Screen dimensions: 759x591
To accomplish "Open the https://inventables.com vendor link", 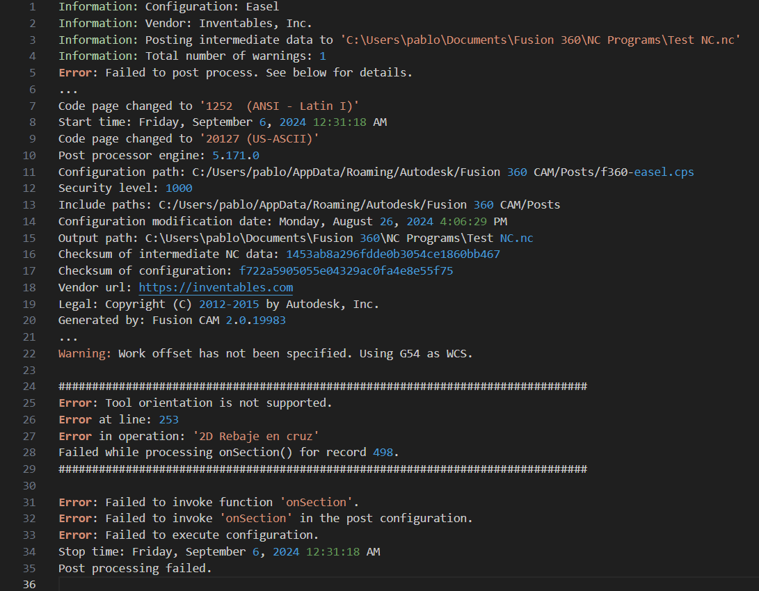I will click(216, 287).
